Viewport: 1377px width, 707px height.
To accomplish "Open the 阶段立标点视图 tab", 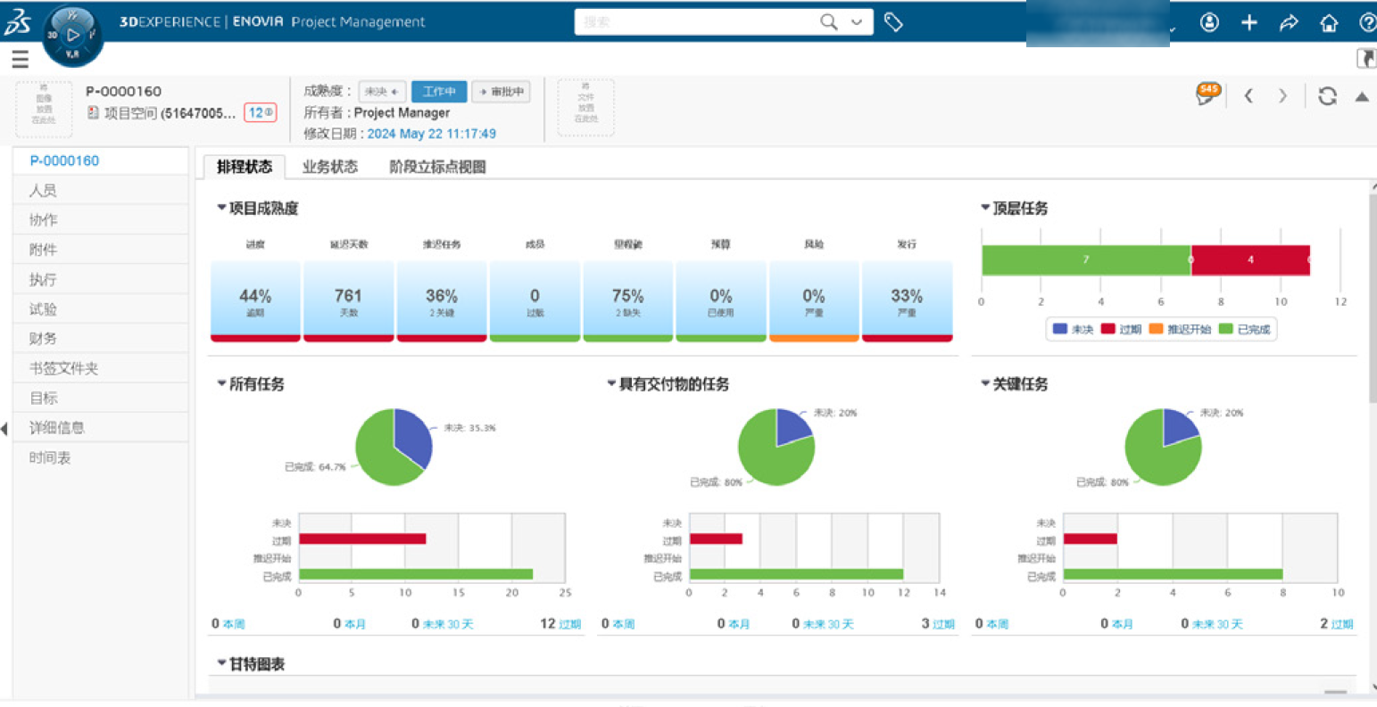I will click(437, 167).
